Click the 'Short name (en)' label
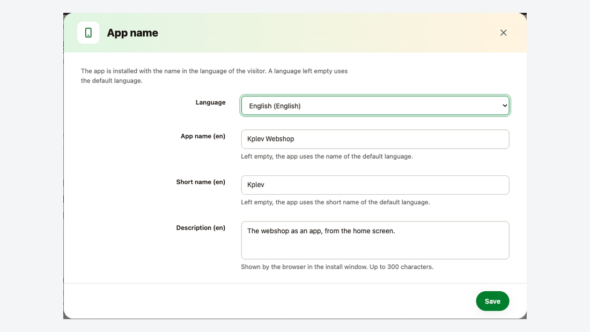 point(201,182)
